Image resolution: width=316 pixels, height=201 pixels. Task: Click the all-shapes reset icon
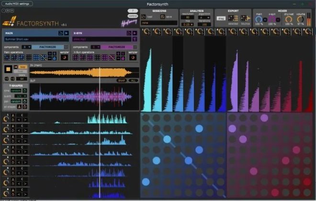click(24, 107)
